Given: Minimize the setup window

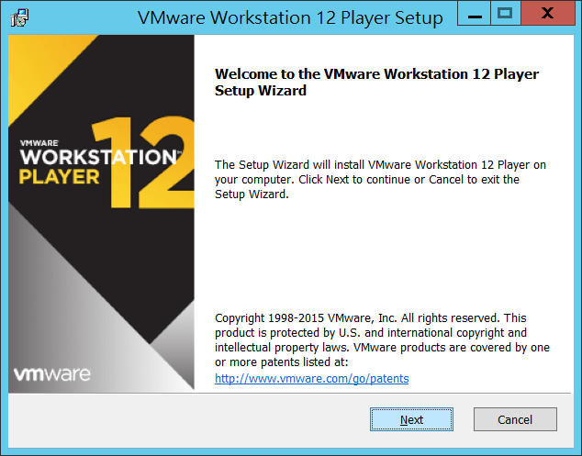Looking at the screenshot, I should (474, 14).
